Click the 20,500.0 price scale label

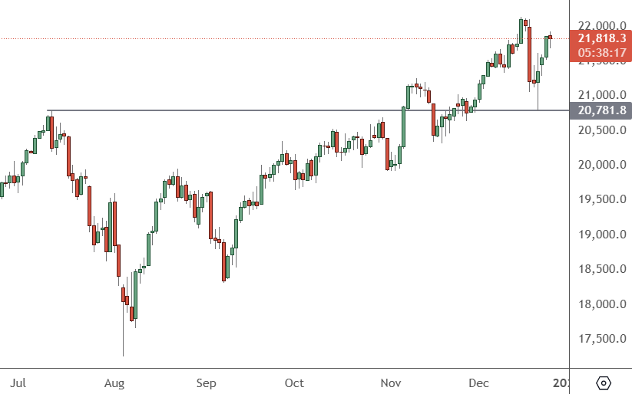[x=601, y=130]
